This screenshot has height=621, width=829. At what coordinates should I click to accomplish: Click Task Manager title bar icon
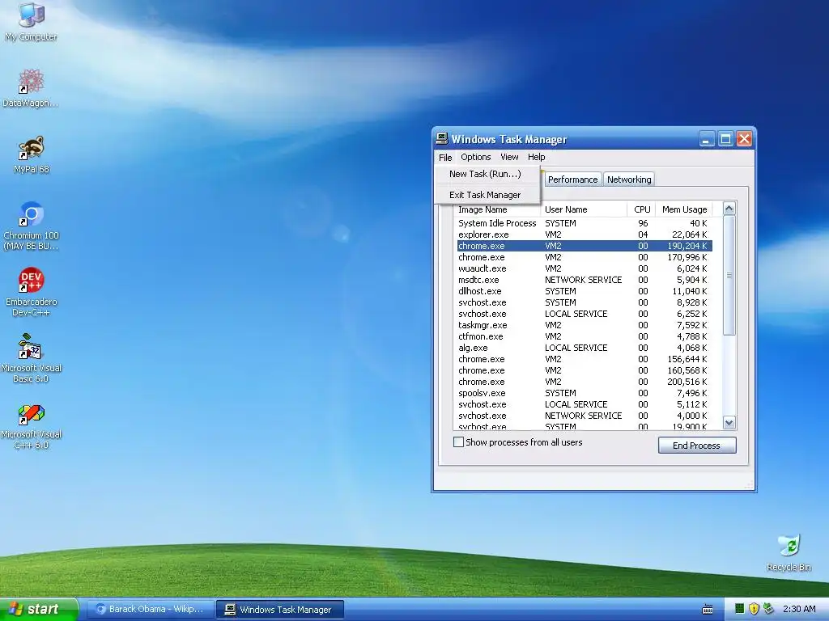click(x=441, y=139)
